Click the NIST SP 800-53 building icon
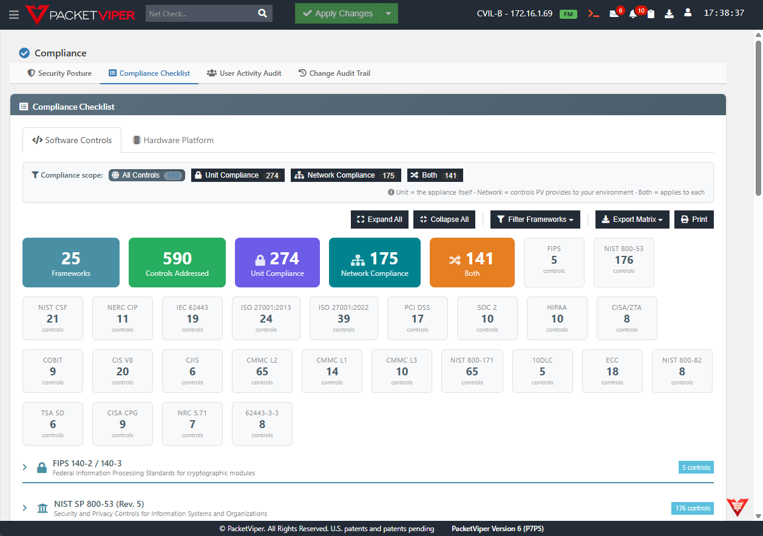The height and width of the screenshot is (536, 763). (42, 508)
